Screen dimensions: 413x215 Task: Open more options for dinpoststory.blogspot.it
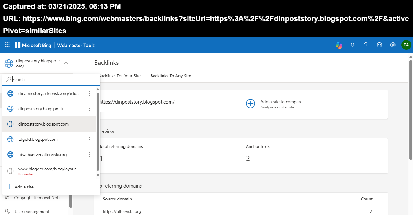click(90, 109)
